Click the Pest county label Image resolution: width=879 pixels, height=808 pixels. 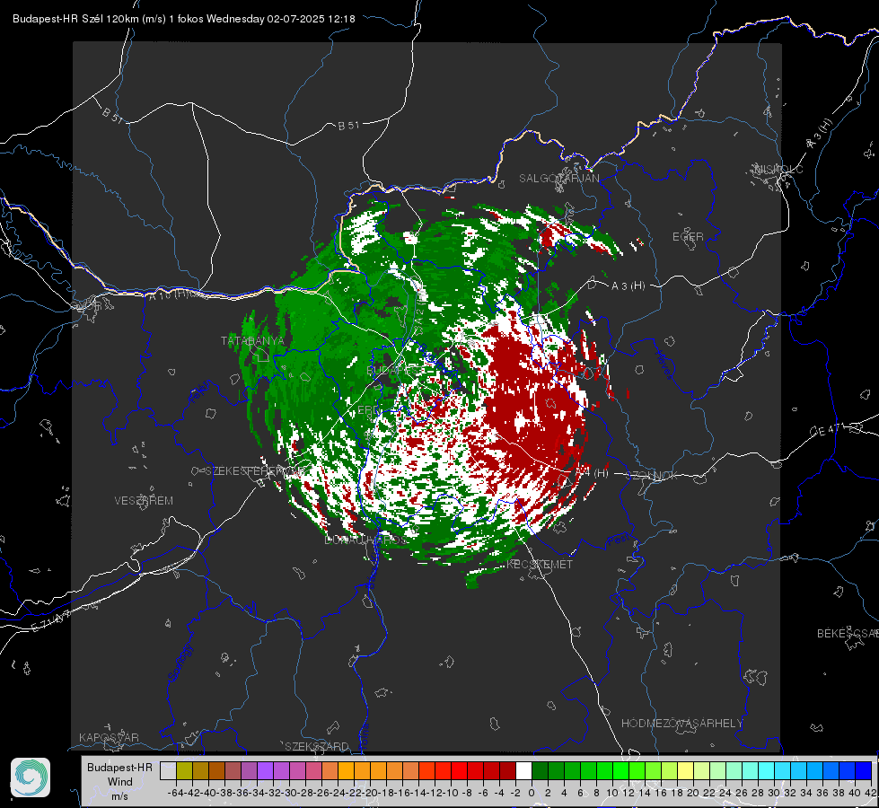click(x=618, y=540)
